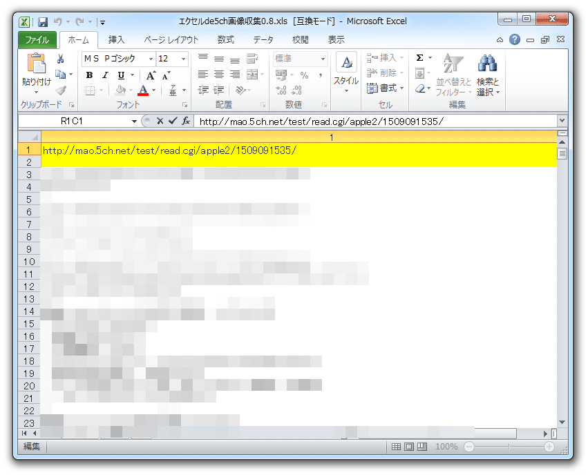The image size is (588, 475).
Task: Click the fill color paint bucket
Action: [121, 90]
